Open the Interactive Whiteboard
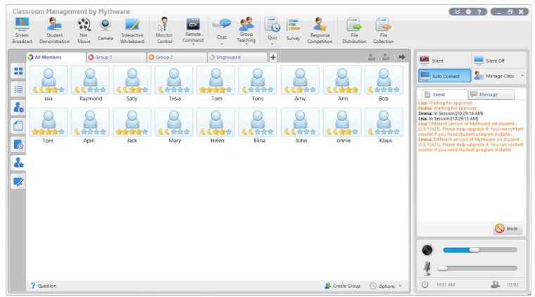The width and height of the screenshot is (535, 297). [x=132, y=30]
